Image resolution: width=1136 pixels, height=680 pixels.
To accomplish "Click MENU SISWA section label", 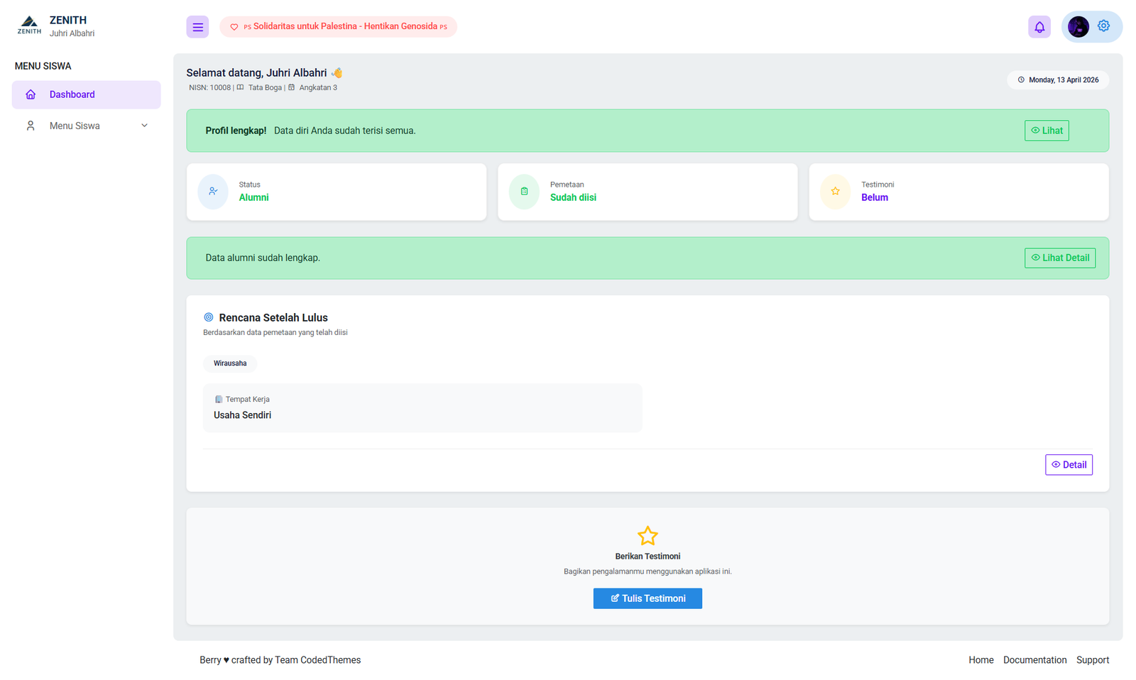I will pos(43,66).
